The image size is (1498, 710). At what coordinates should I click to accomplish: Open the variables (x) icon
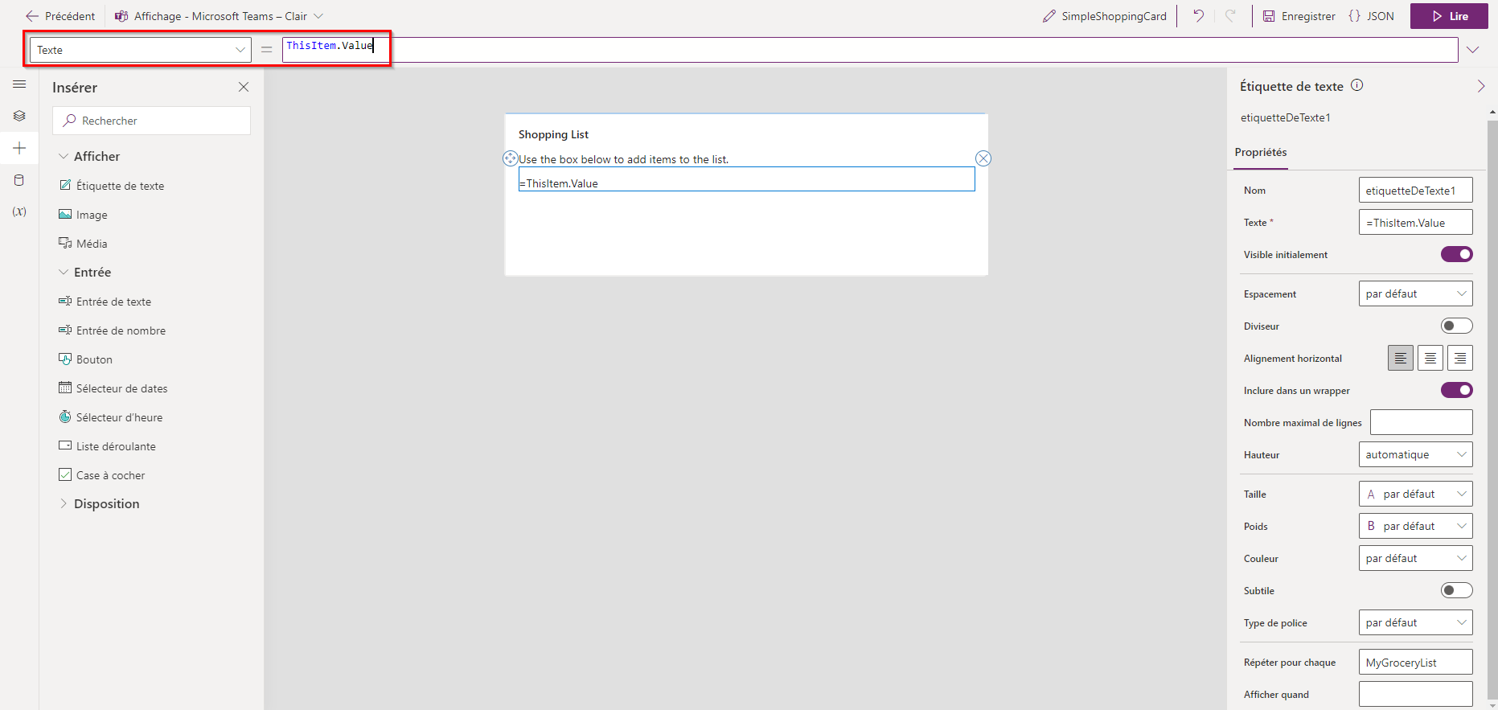[x=19, y=211]
